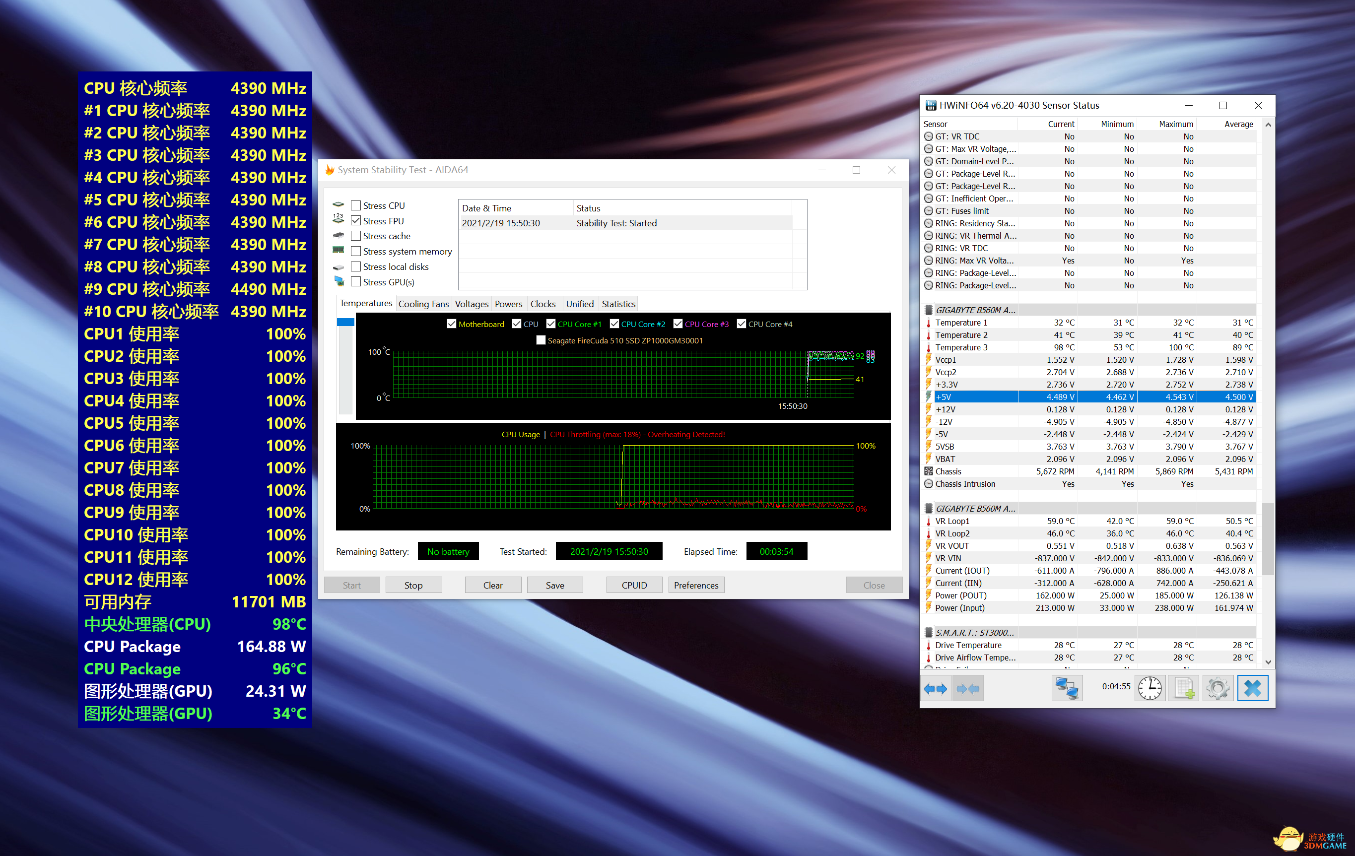The height and width of the screenshot is (856, 1355).
Task: Click the HWiNFO scrollbar down arrow
Action: point(1268,662)
